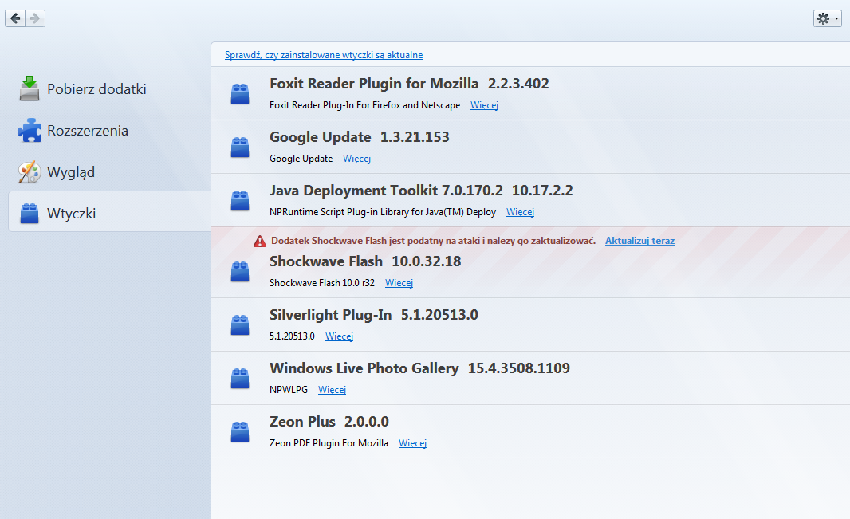
Task: Check if installed plugins are up to date link
Action: tap(324, 55)
